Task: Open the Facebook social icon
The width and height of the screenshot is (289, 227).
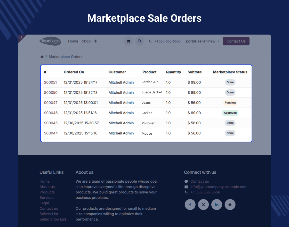Action: [190, 205]
